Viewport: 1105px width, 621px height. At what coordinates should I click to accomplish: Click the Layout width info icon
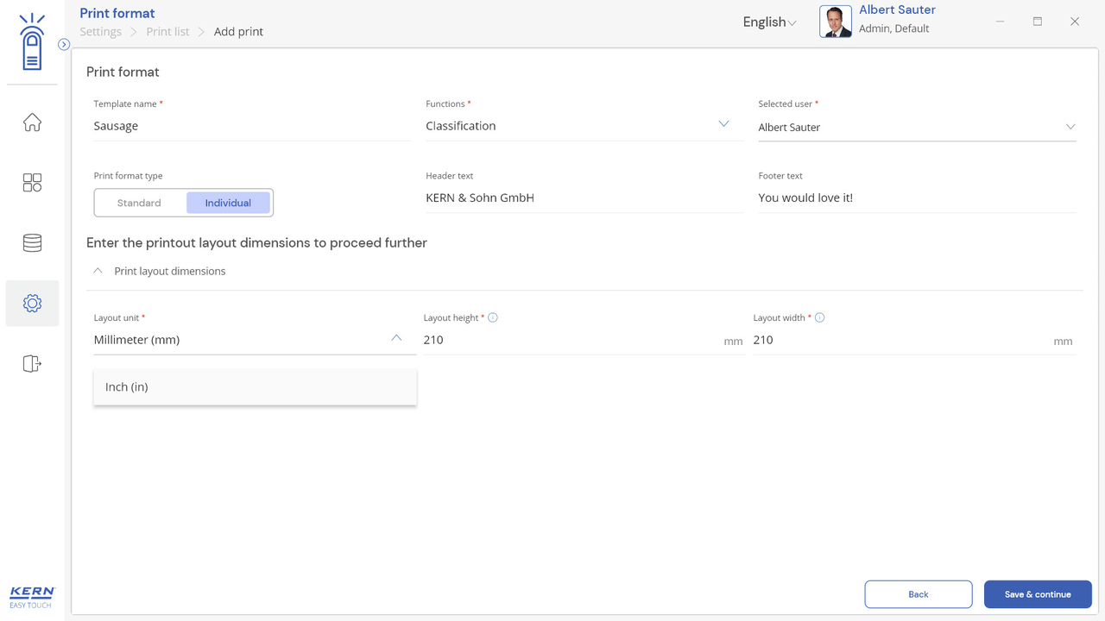pos(819,317)
